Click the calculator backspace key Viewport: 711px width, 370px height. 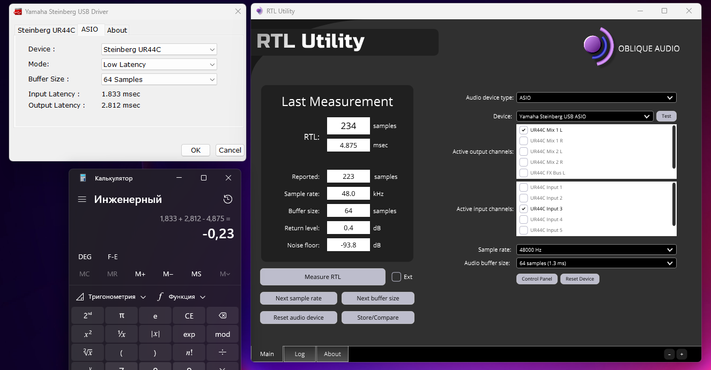pyautogui.click(x=223, y=316)
